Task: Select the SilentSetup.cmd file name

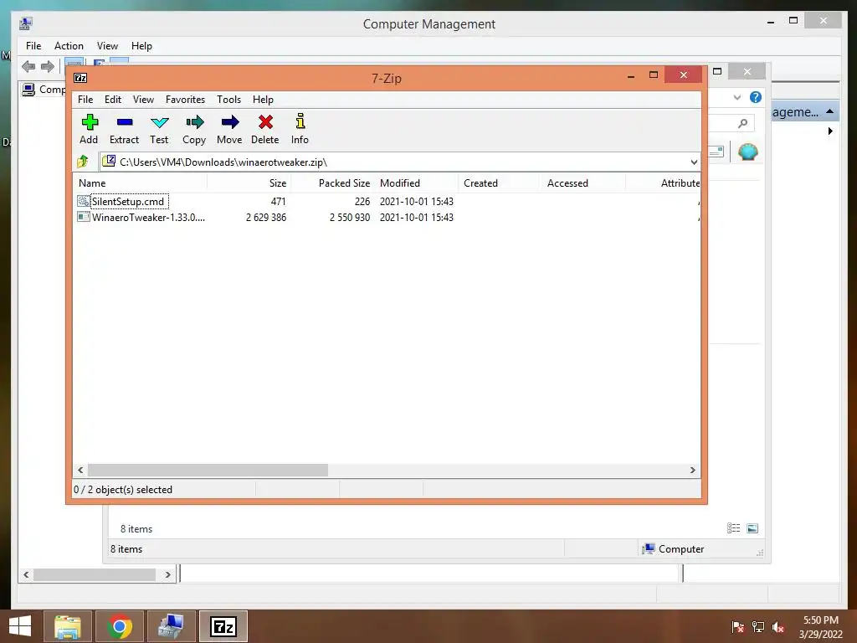Action: (x=128, y=201)
